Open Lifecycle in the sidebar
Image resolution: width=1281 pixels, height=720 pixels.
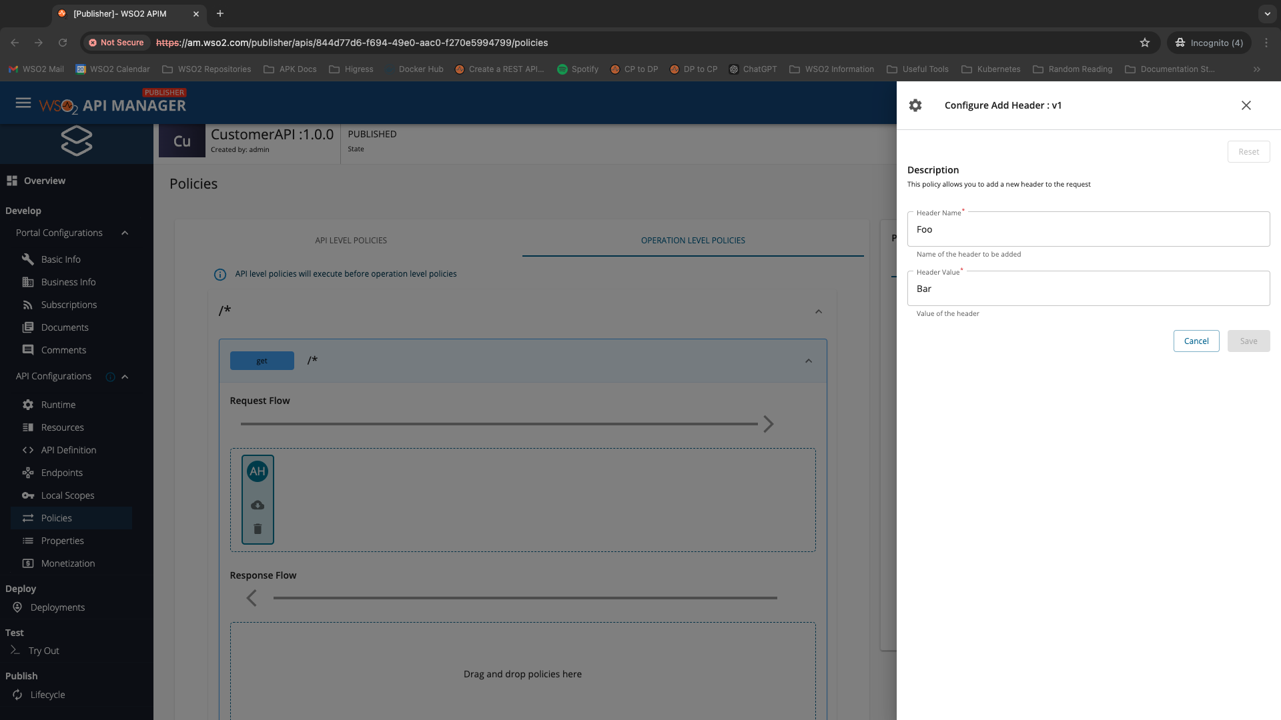48,695
